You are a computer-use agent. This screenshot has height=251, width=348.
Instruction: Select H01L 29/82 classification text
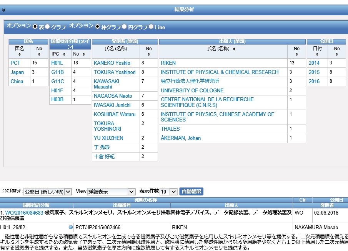click(13, 227)
